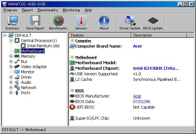Click the window resize grip in status bar
Image resolution: width=196 pixels, height=134 pixels.
coord(193,131)
